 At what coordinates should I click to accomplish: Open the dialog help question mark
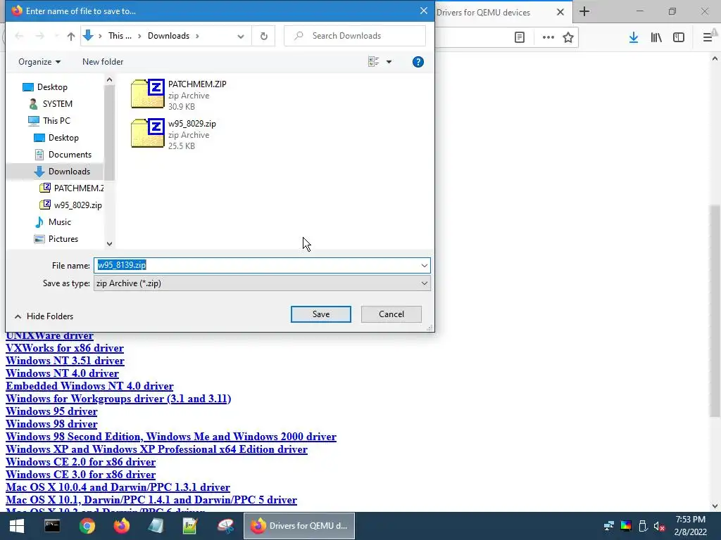(x=418, y=62)
